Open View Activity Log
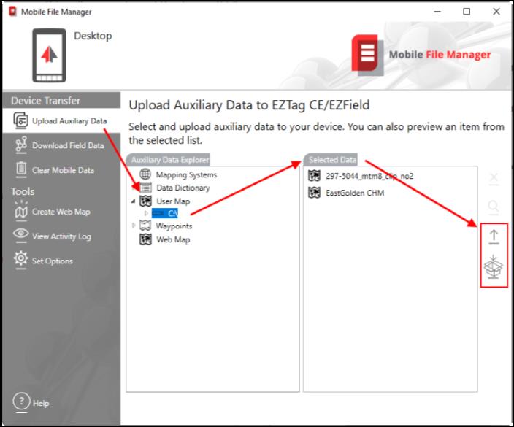The height and width of the screenshot is (427, 514). click(61, 236)
